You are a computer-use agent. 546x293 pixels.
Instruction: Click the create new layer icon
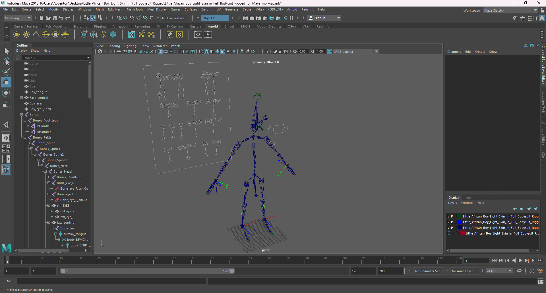tap(529, 209)
